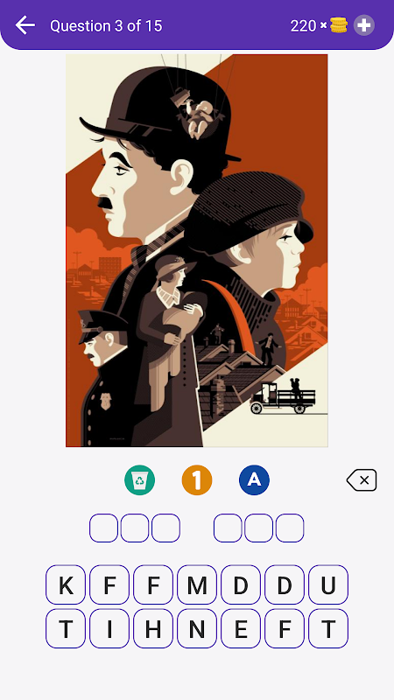
Task: Use the blue letter A hint
Action: click(x=254, y=480)
